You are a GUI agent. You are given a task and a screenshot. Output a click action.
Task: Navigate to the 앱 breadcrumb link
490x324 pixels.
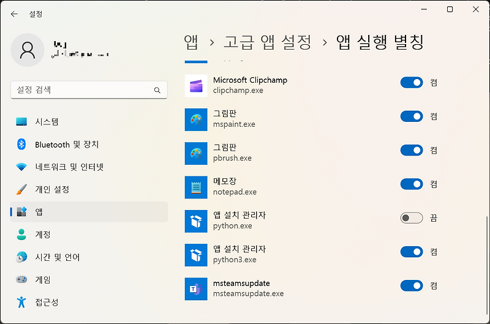191,42
